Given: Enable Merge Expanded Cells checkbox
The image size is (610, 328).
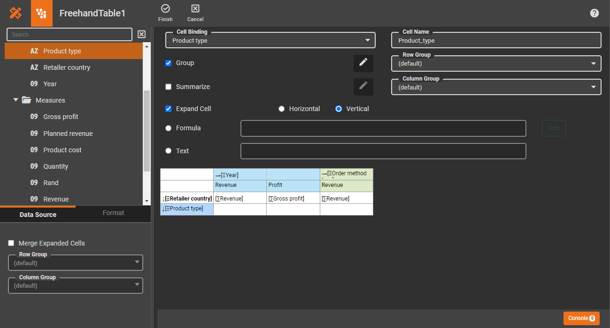Looking at the screenshot, I should (11, 243).
